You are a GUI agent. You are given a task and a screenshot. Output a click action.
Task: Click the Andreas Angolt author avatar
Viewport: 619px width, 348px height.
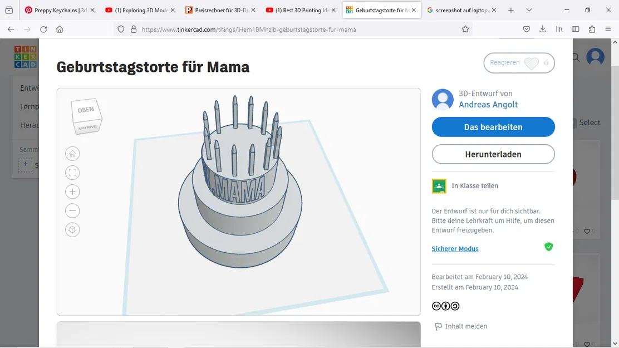pyautogui.click(x=443, y=99)
